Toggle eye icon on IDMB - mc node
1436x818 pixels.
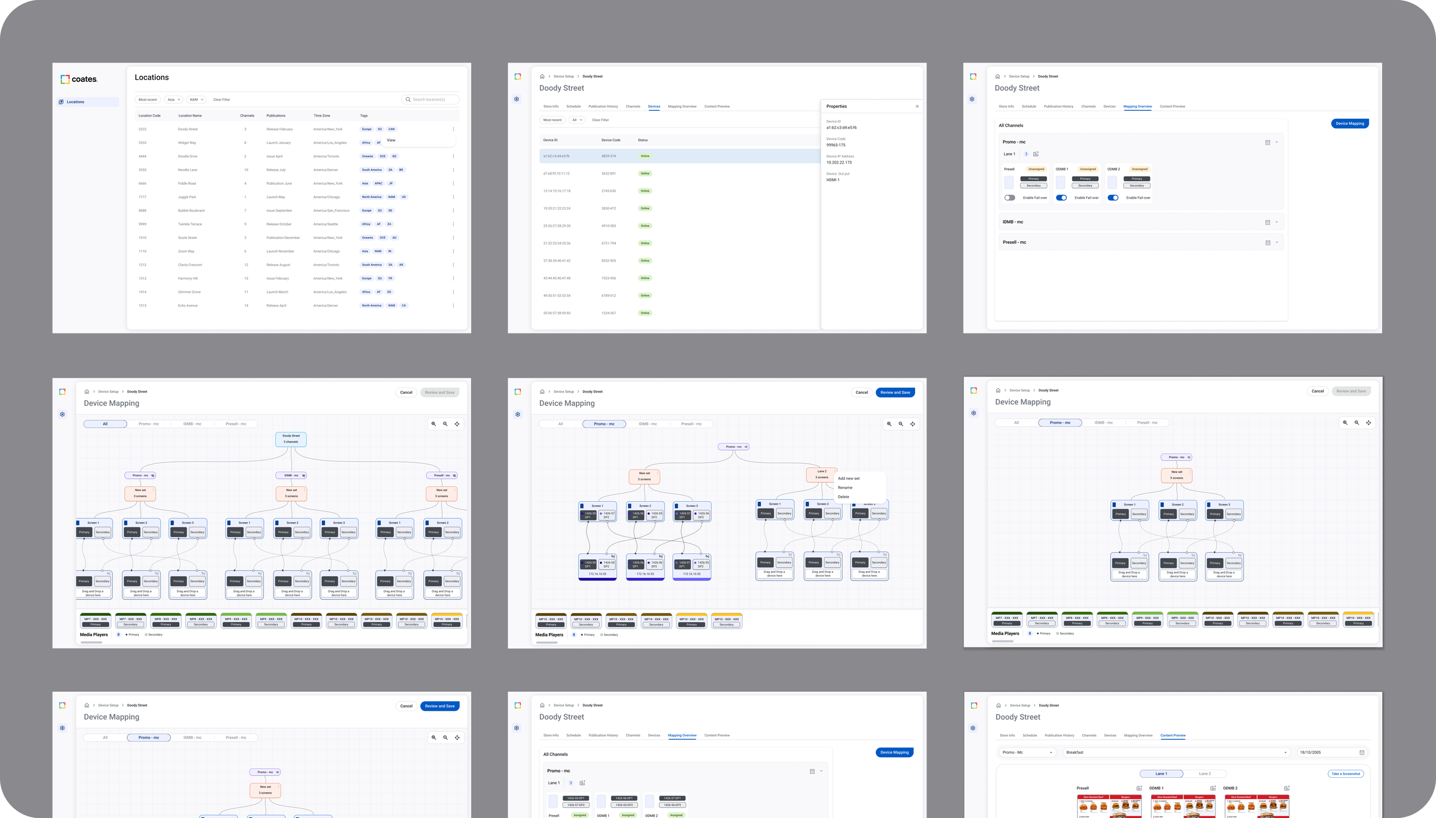click(304, 475)
